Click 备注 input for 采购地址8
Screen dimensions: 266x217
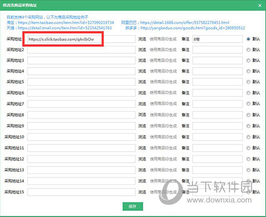(217, 115)
